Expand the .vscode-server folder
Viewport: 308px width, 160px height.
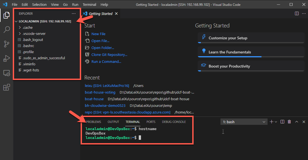20,33
